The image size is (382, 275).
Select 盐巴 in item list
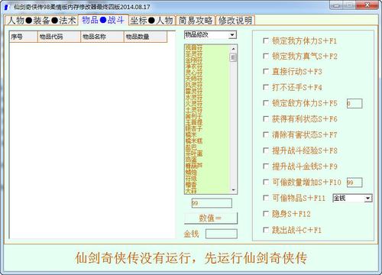[x=191, y=147]
